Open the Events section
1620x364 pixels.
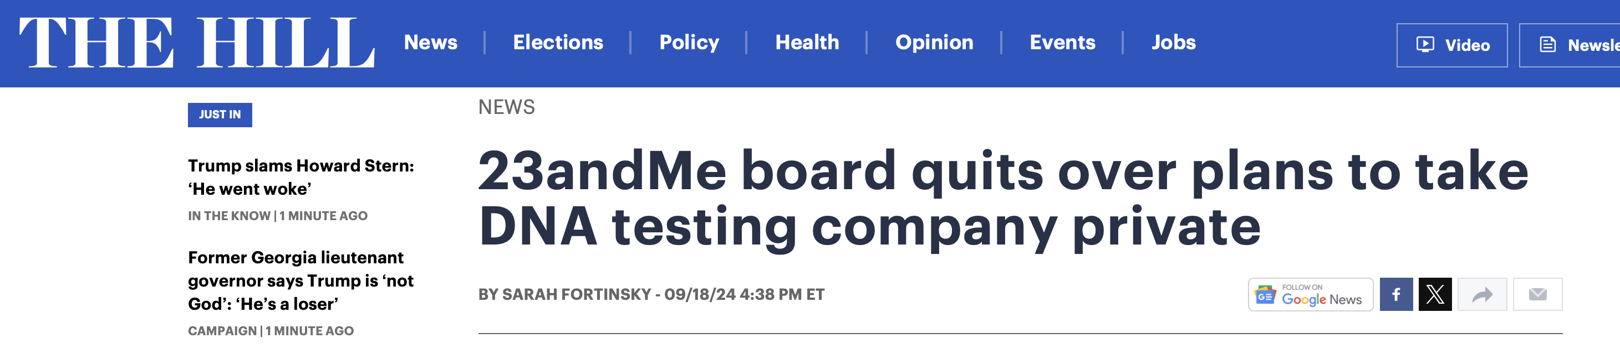(1062, 42)
